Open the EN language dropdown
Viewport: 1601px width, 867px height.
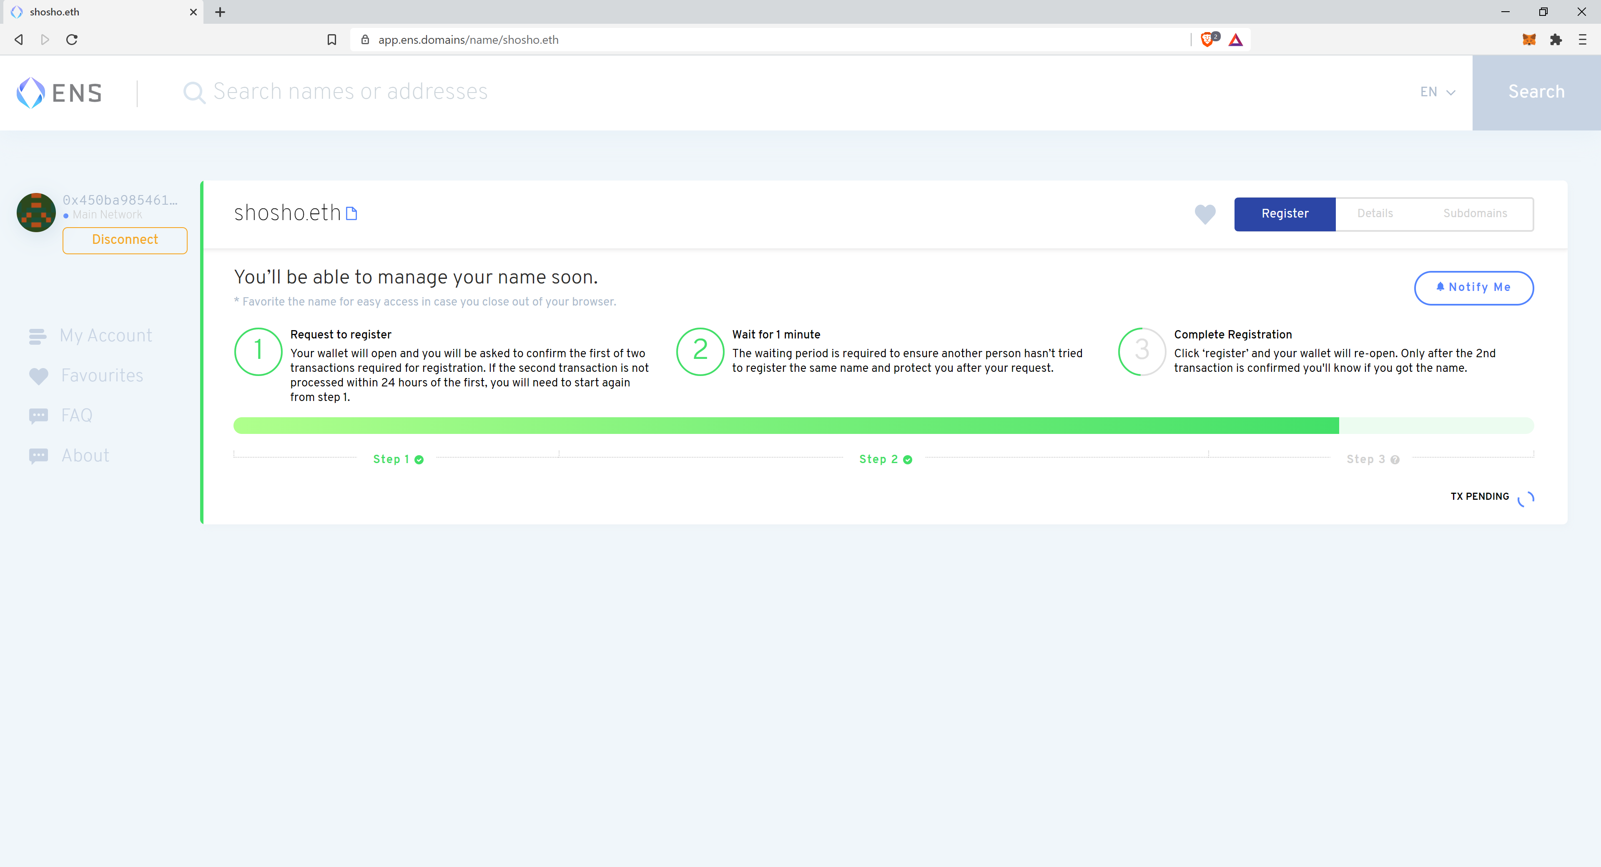[1438, 92]
